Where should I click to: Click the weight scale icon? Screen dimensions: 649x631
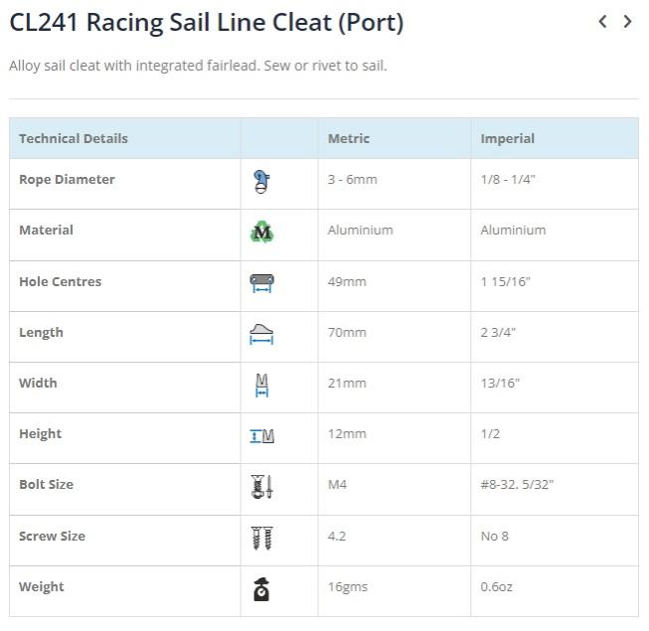coord(261,588)
